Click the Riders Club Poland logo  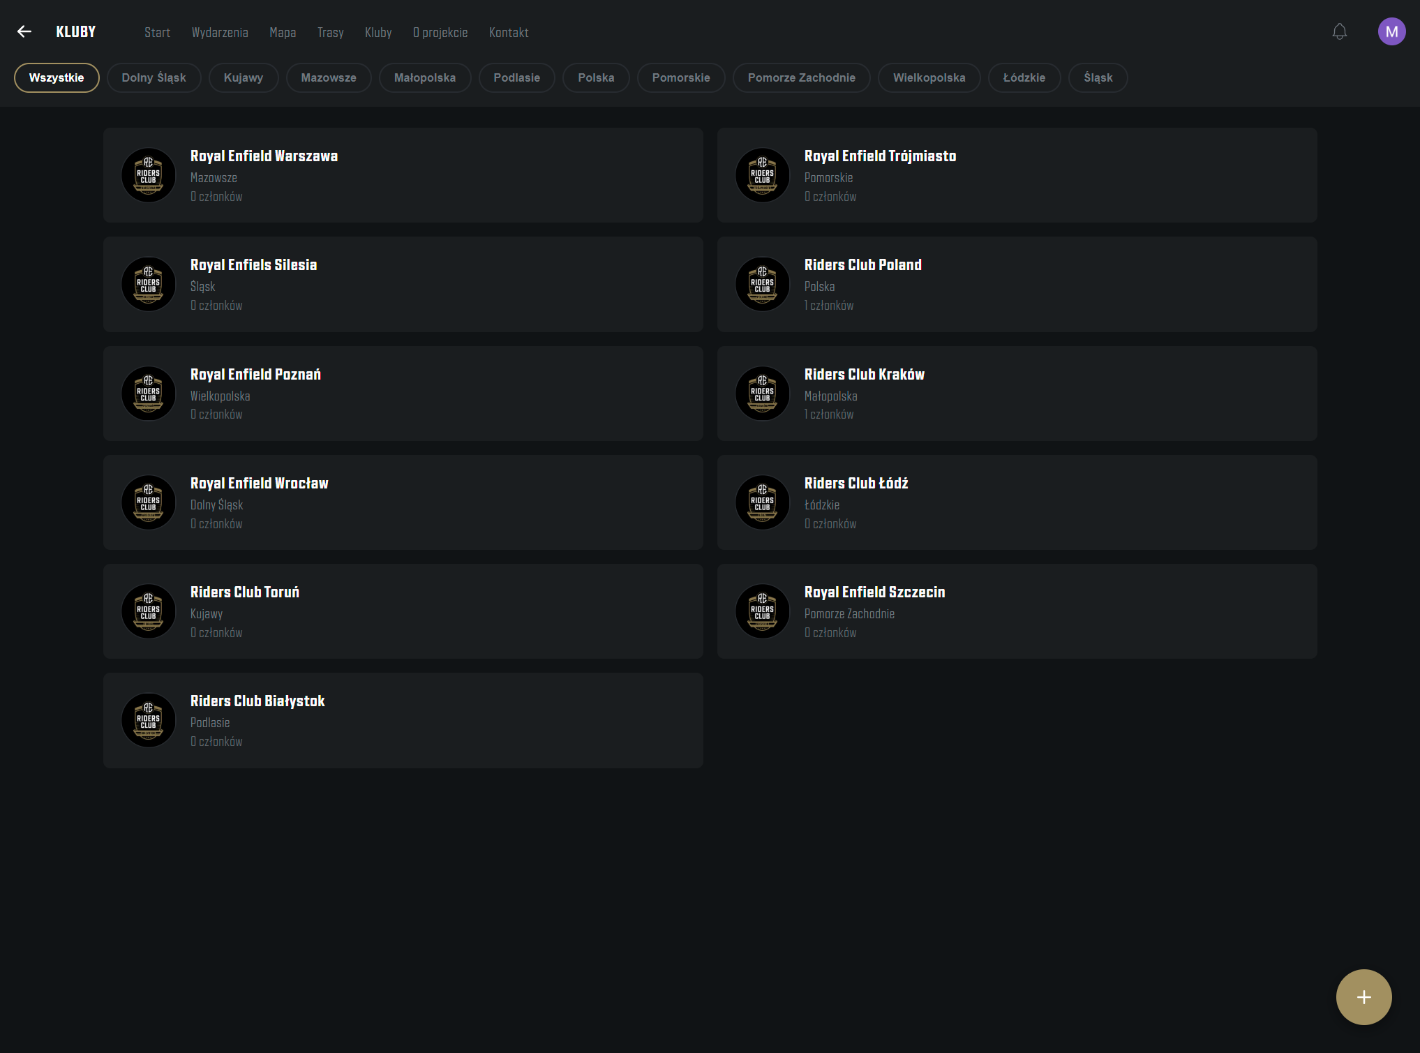tap(763, 284)
